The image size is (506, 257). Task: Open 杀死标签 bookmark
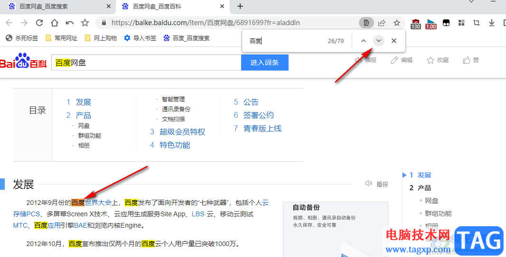click(x=22, y=38)
